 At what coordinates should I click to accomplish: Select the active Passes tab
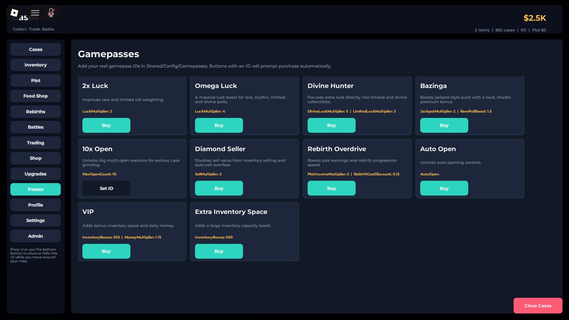point(36,189)
